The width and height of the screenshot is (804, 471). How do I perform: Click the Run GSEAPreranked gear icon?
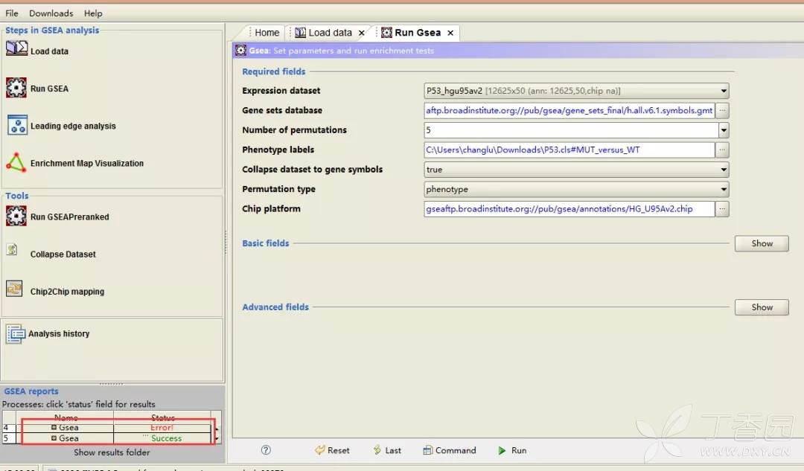(x=16, y=216)
